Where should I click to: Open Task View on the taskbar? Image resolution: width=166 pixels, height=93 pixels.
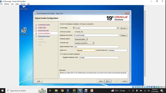(x=50, y=91)
